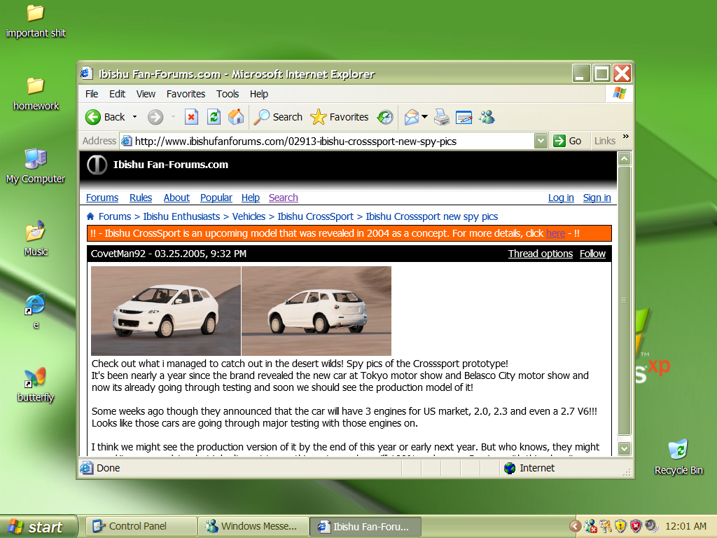This screenshot has height=538, width=717.
Task: Open the Popular nav link
Action: point(216,198)
